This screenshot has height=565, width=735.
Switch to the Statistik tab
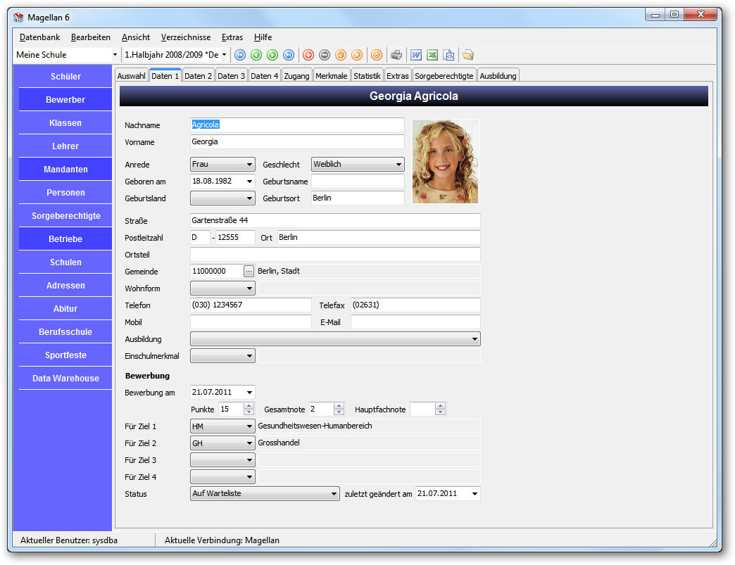point(367,76)
